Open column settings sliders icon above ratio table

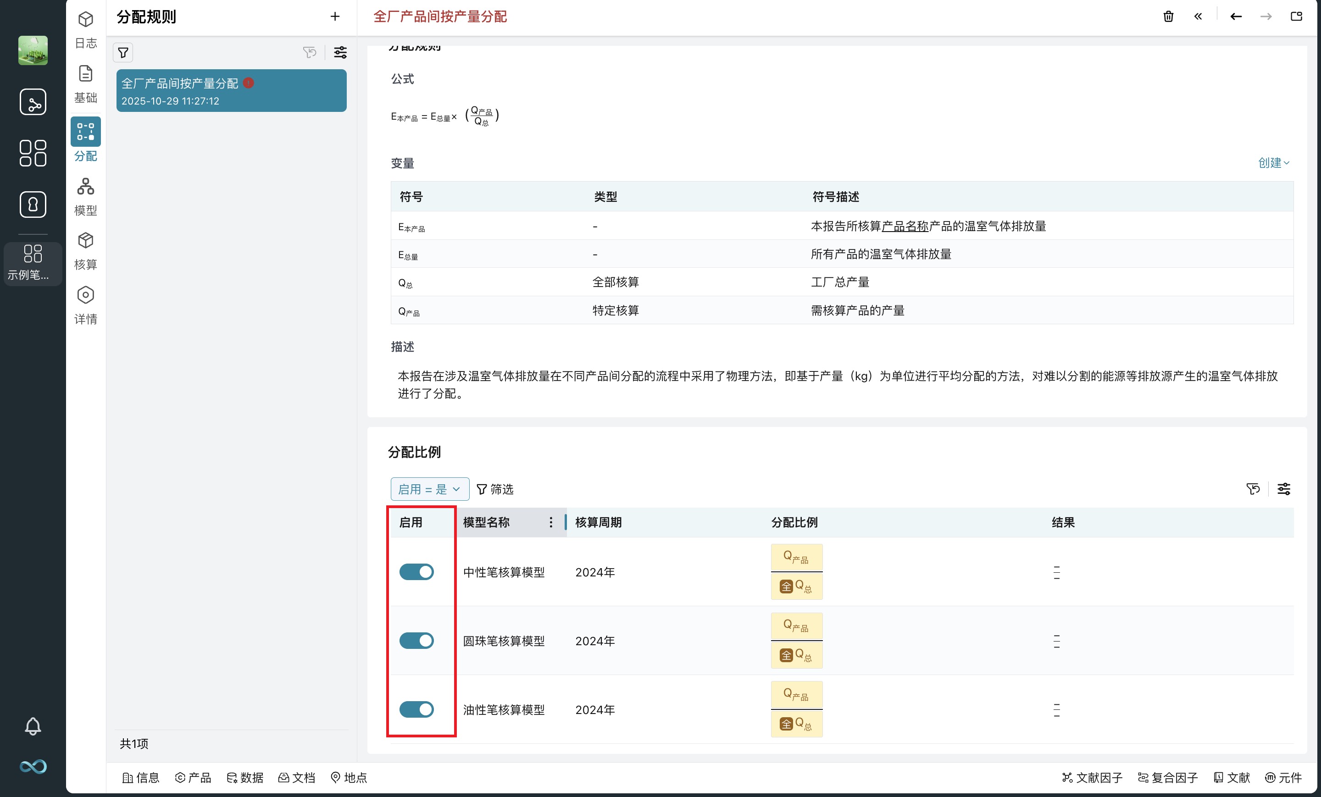click(x=1283, y=489)
